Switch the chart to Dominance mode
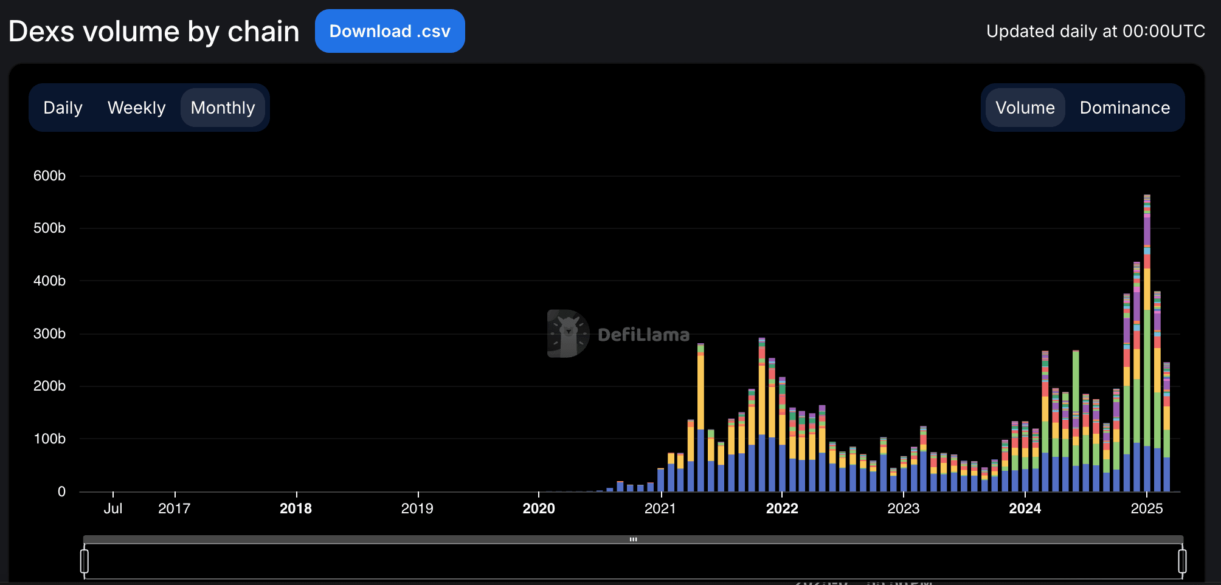1221x585 pixels. click(1125, 108)
